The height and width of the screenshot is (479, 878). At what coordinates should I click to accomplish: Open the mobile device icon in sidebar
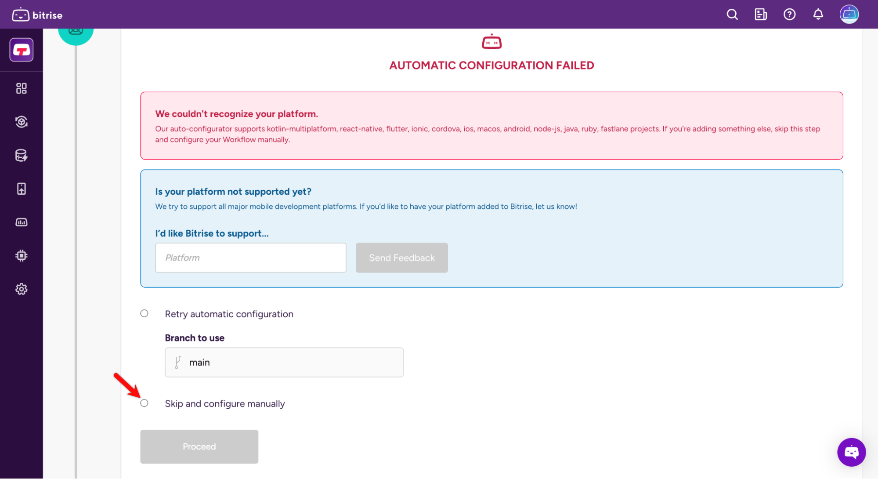pyautogui.click(x=22, y=189)
